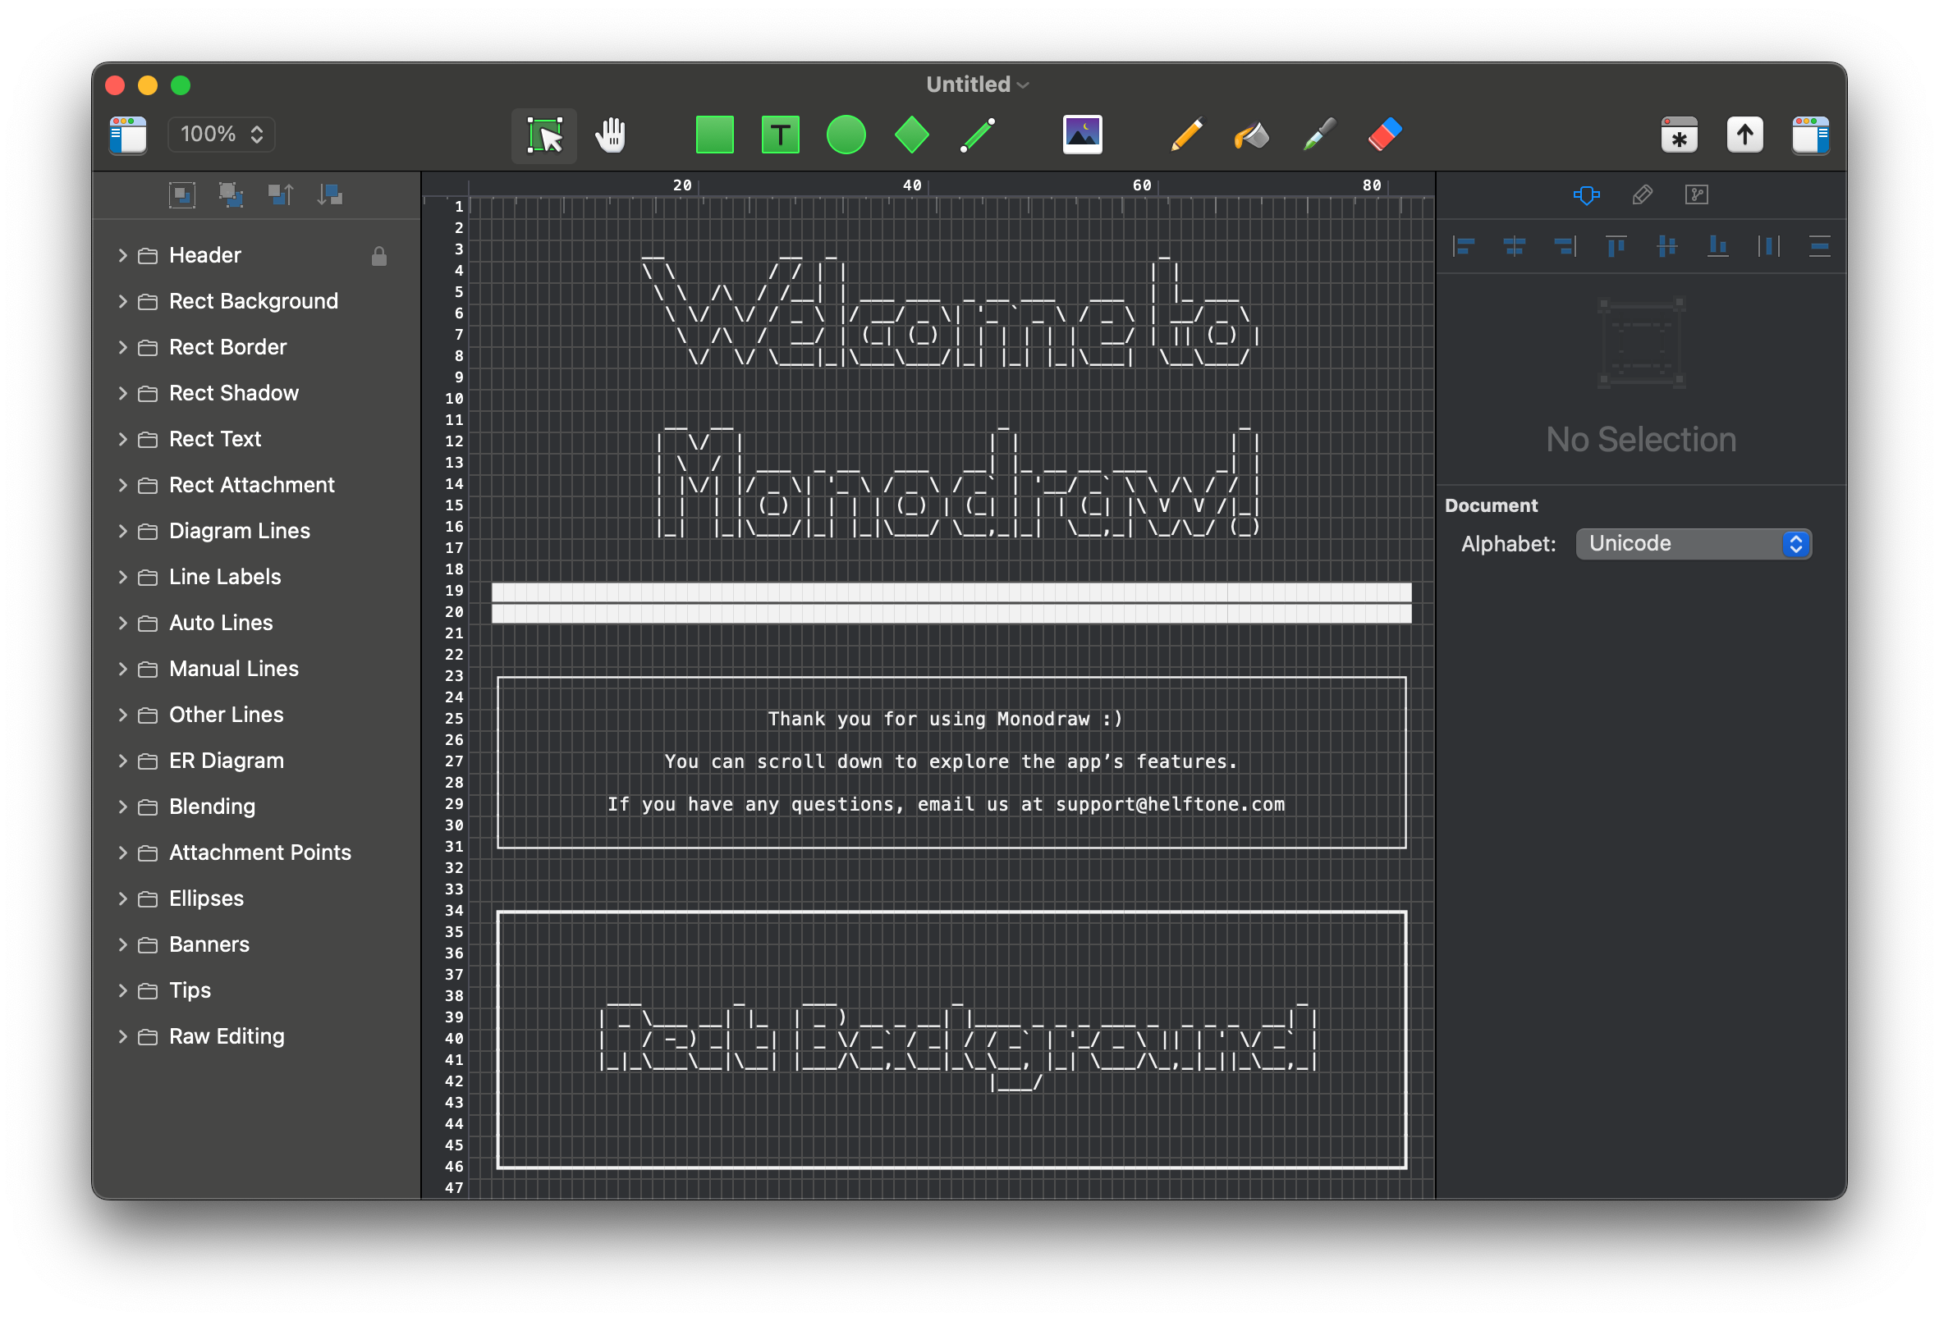
Task: Open the Untitled document title menu
Action: click(976, 85)
